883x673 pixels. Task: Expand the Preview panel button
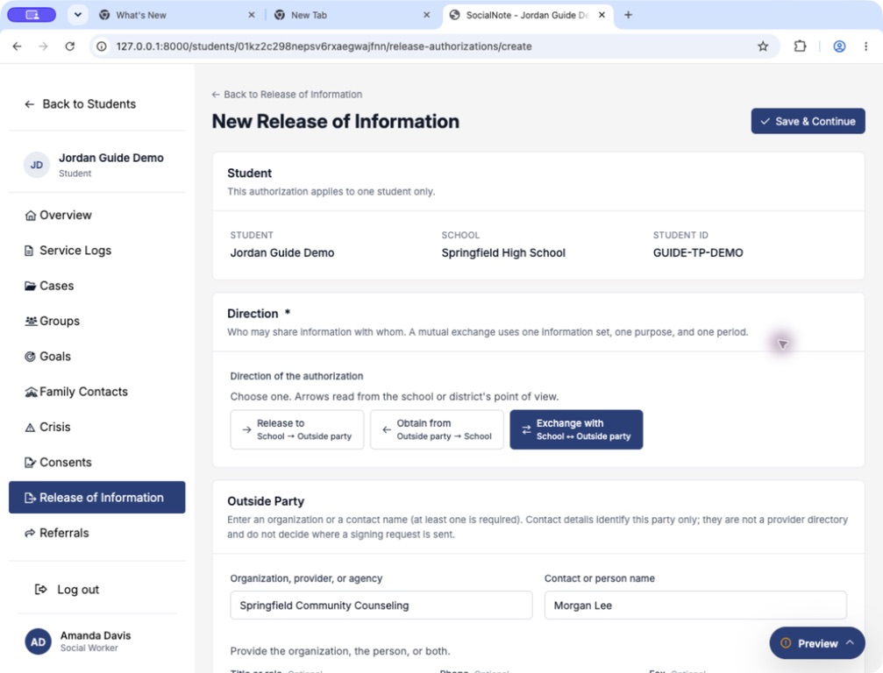(817, 643)
